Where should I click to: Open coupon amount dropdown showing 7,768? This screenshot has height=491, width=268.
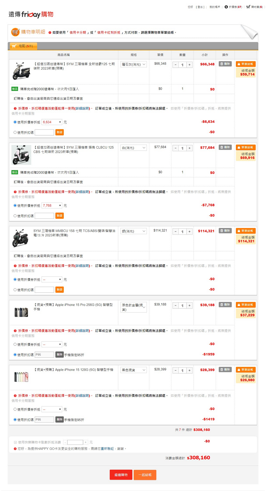coord(52,206)
